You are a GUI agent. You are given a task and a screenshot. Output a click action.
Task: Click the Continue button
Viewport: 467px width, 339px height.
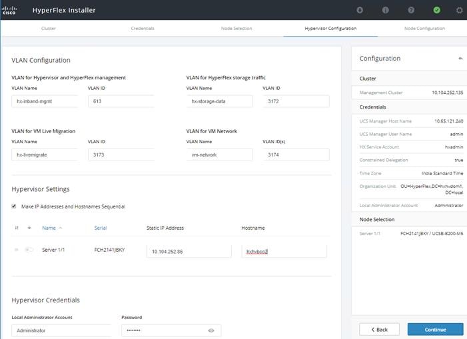coord(435,330)
